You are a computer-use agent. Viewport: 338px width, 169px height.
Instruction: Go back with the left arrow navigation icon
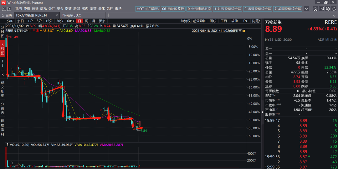[4, 9]
